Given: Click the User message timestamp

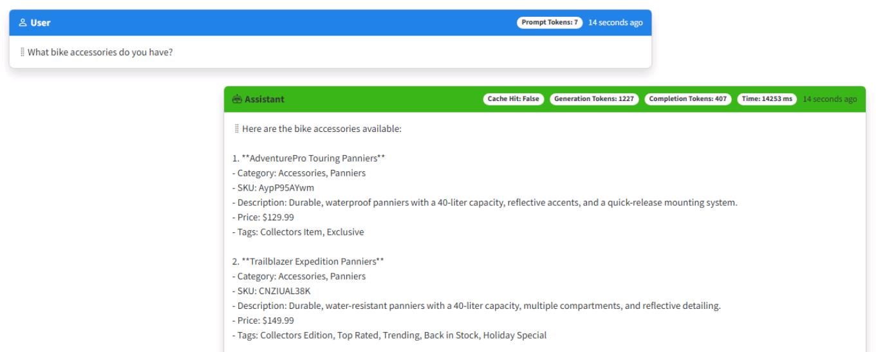Looking at the screenshot, I should pos(615,23).
